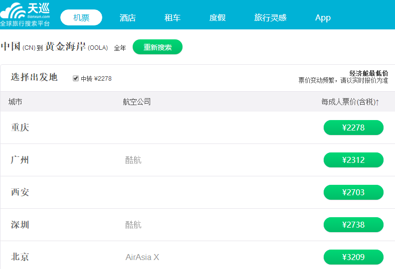Viewport: 395px width, 269px height.
Task: Open the 重庆 departure city row
Action: [x=20, y=128]
